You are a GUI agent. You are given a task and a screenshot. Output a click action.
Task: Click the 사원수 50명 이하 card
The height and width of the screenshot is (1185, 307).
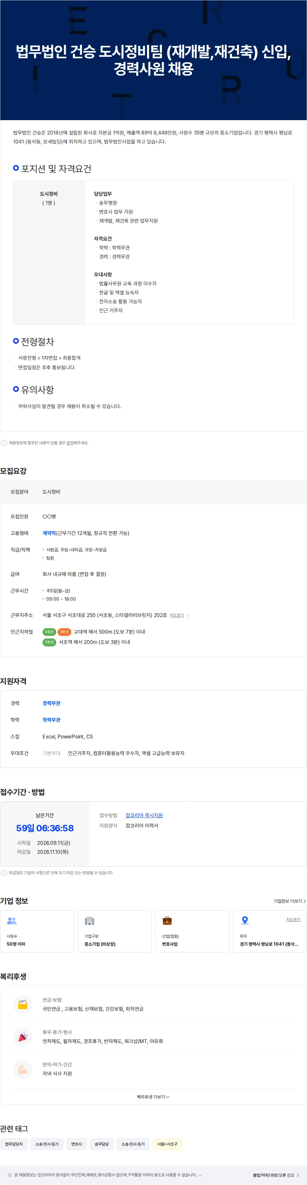(37, 931)
